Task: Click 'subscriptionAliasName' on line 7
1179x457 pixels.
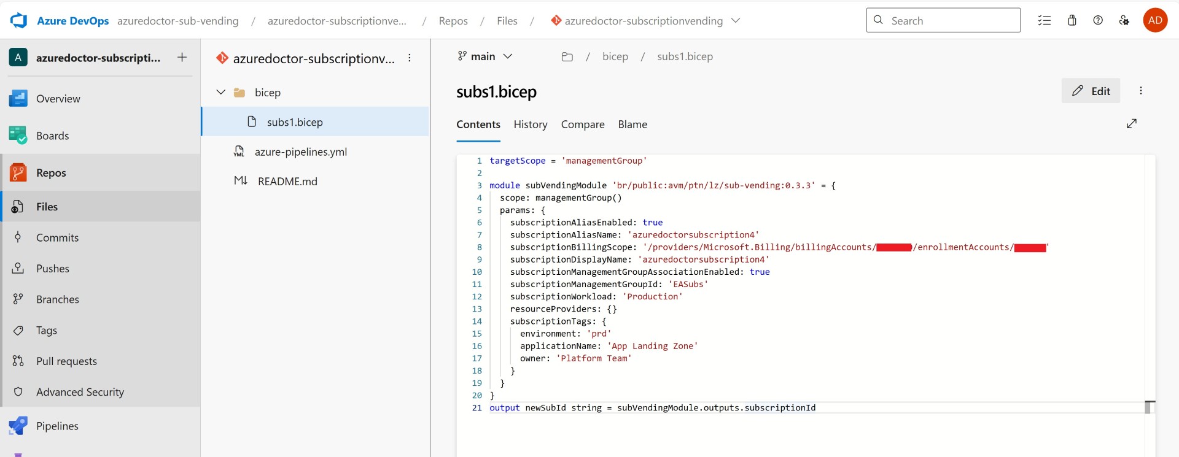Action: coord(564,235)
